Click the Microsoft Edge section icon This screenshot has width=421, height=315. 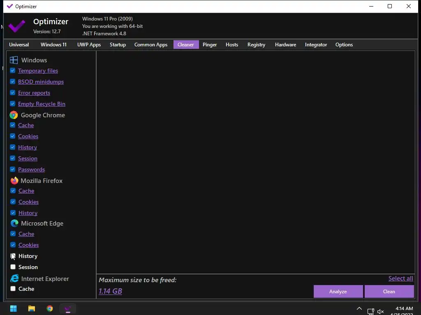pos(14,224)
